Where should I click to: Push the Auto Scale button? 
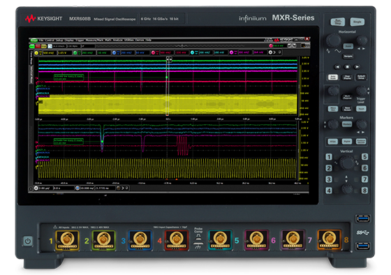333,77
